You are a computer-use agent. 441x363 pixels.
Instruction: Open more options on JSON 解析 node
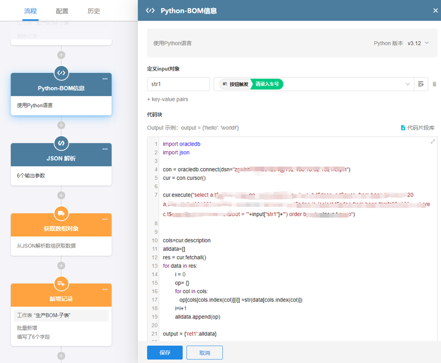click(x=105, y=149)
